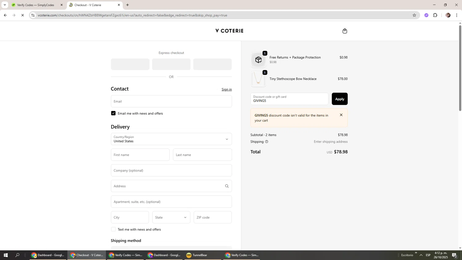Click the address search magnifier icon
The height and width of the screenshot is (260, 462).
pos(227,186)
